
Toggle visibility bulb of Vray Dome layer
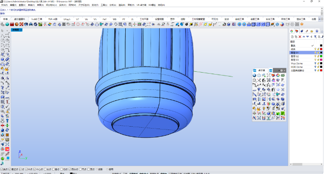click(x=315, y=64)
